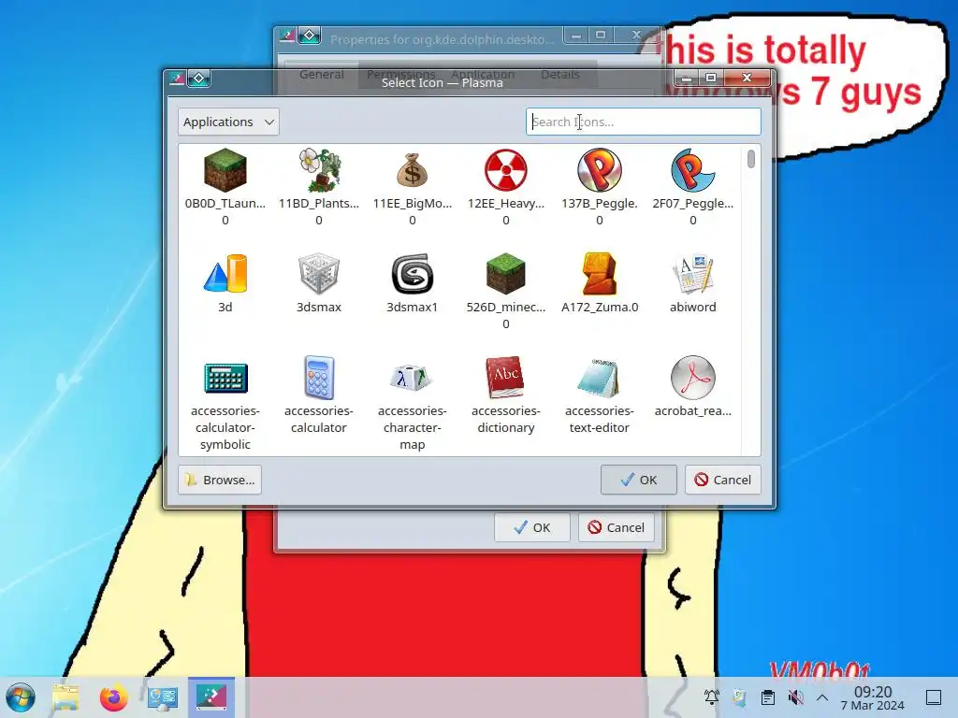The image size is (958, 718).
Task: Select accessories-dictionary red book icon
Action: pyautogui.click(x=506, y=378)
